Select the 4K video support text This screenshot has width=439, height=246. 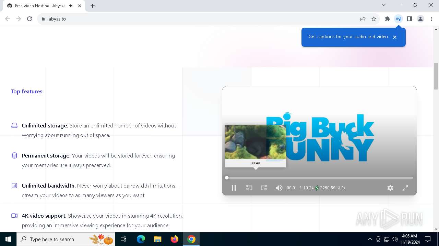44,216
